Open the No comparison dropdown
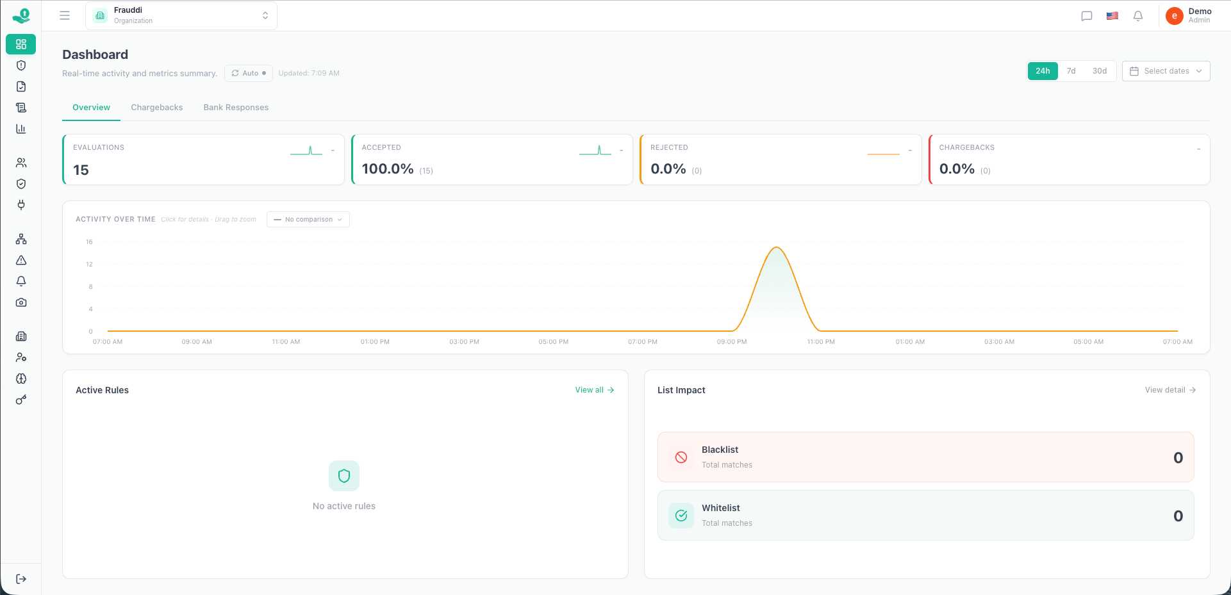 click(308, 219)
